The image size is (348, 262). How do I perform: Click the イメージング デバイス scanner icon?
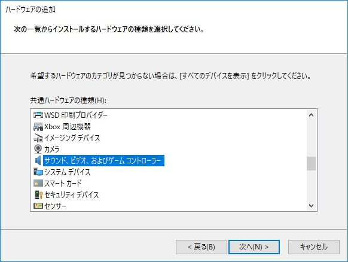tap(38, 138)
